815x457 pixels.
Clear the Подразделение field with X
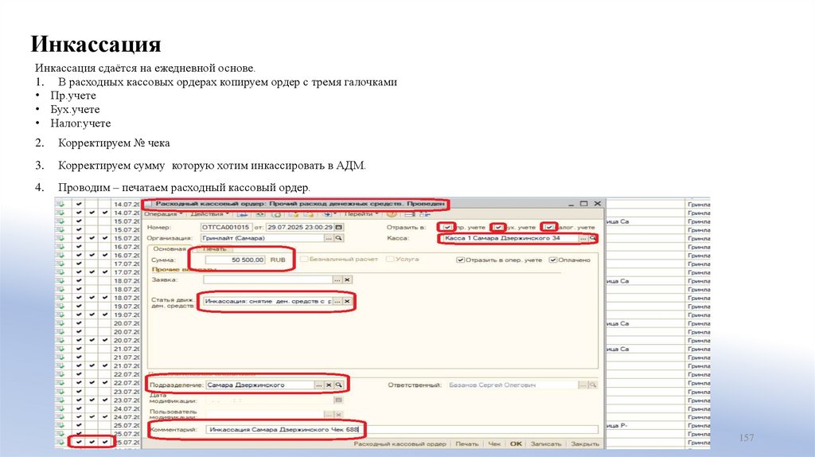click(329, 385)
